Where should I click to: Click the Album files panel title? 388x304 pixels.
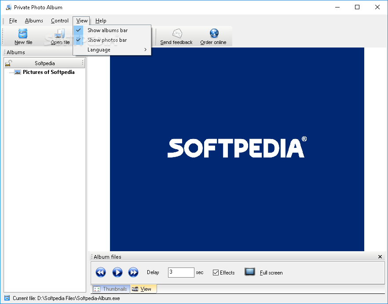click(x=107, y=257)
